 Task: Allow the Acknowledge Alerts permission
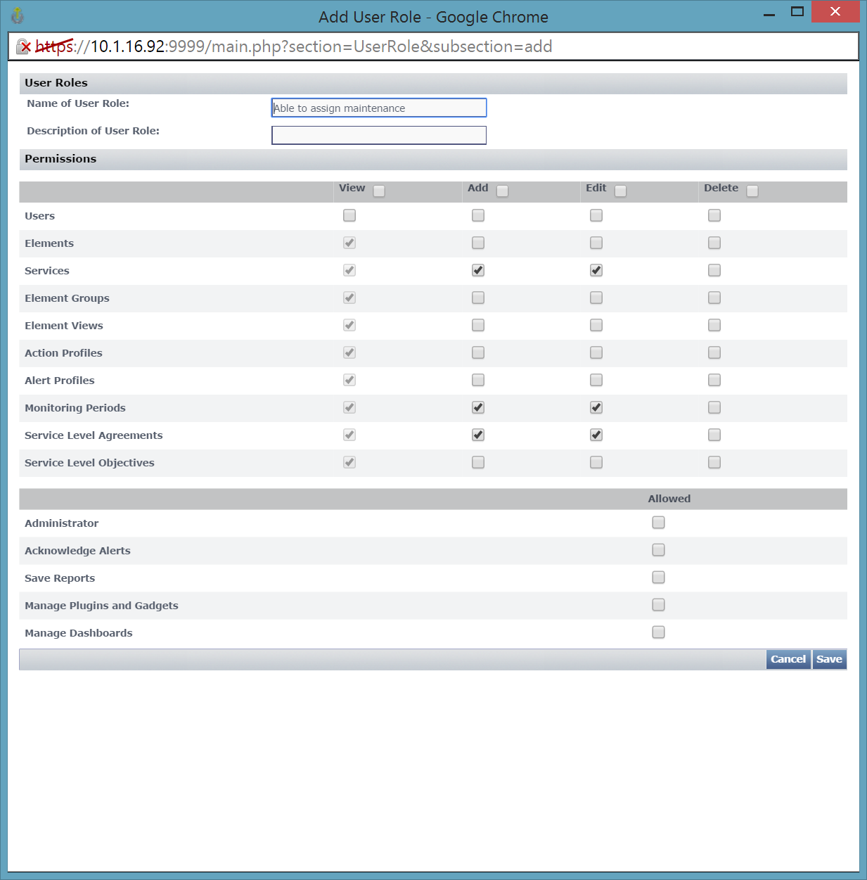click(658, 549)
